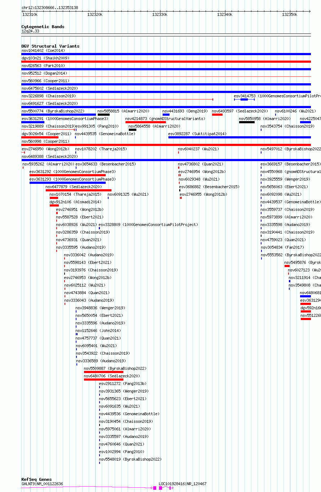Viewport: 321px width, 492px height.
Task: Select nsv4214873 (gnomADStructuralVariants) label
Action: tap(165, 119)
